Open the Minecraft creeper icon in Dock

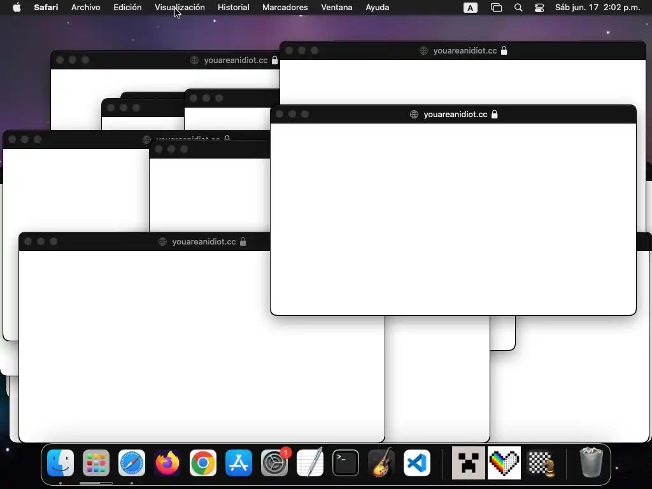468,463
